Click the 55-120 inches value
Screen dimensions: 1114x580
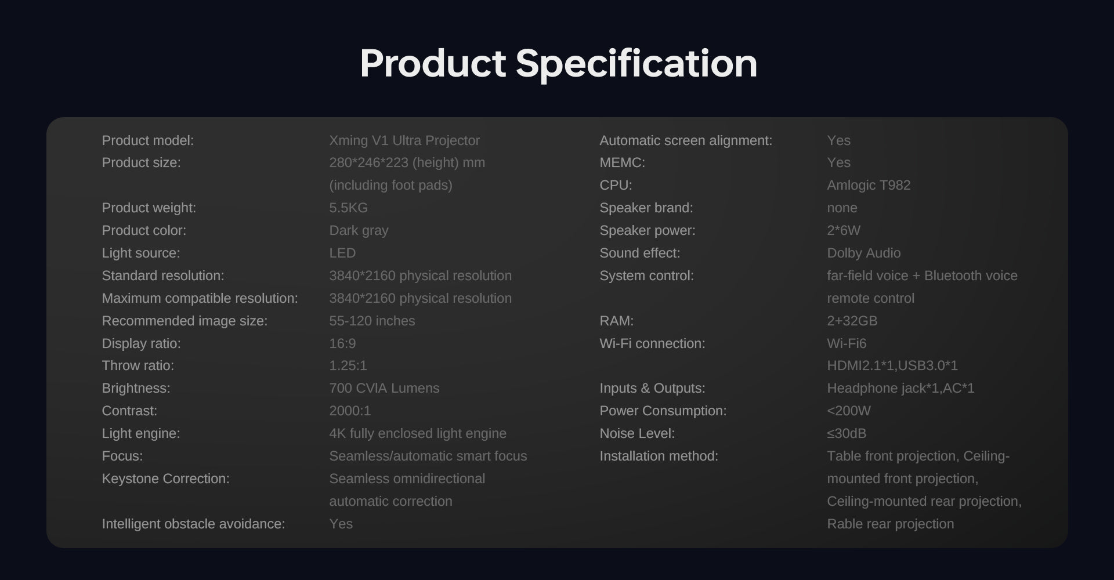(372, 321)
